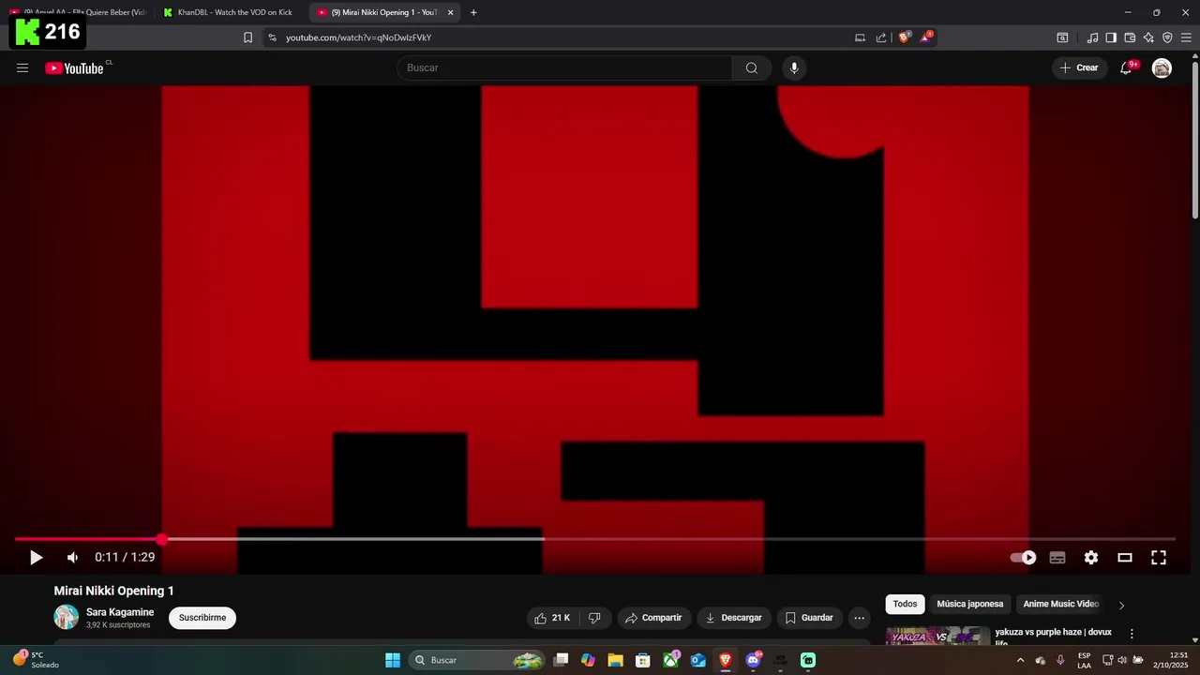This screenshot has width=1200, height=675.
Task: Save the video with Guardar
Action: click(x=808, y=618)
